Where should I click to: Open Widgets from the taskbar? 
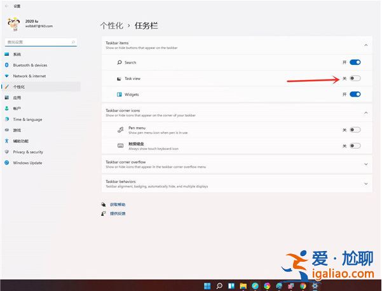coord(231,286)
